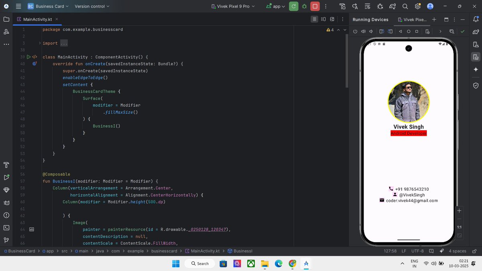Open the Build tool window hammer icon
This screenshot has width=482, height=271.
6,165
